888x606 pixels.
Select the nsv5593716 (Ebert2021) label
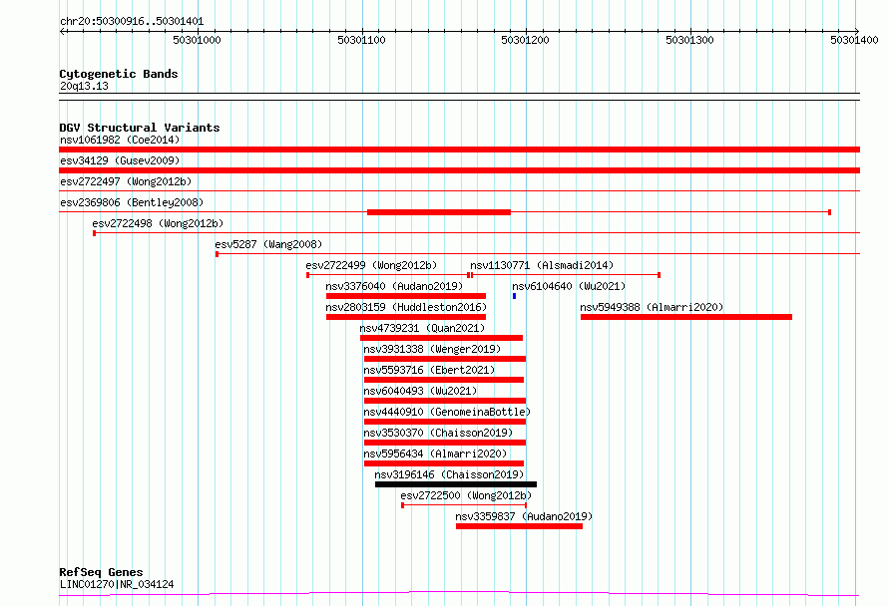coord(429,370)
